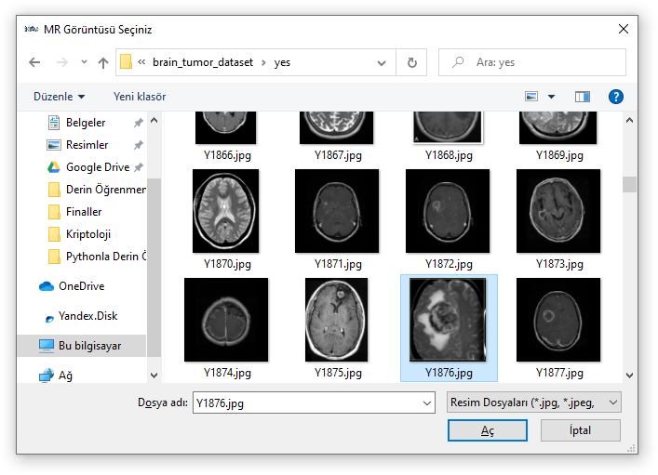Viewport: 658px width, 475px height.
Task: Close the MR Görüntüsü Seçiniz dialog
Action: pos(624,29)
